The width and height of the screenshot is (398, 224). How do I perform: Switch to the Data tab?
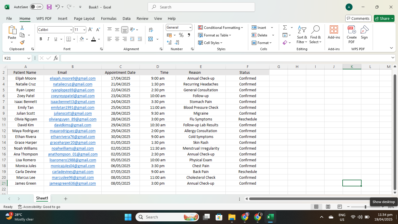pyautogui.click(x=126, y=18)
